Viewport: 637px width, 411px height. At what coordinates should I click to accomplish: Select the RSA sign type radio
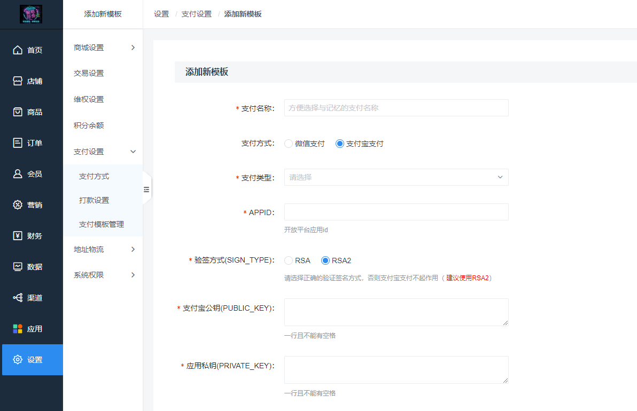[289, 260]
